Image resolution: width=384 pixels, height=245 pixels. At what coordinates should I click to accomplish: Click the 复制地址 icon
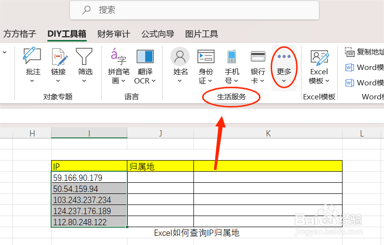coord(349,52)
